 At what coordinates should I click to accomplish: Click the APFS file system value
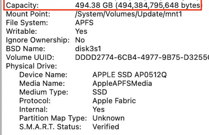(x=84, y=23)
